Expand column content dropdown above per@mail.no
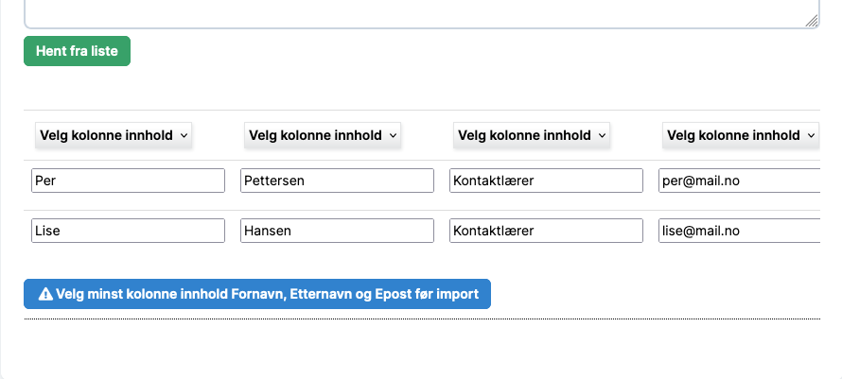Viewport: 842px width, 379px height. click(741, 135)
